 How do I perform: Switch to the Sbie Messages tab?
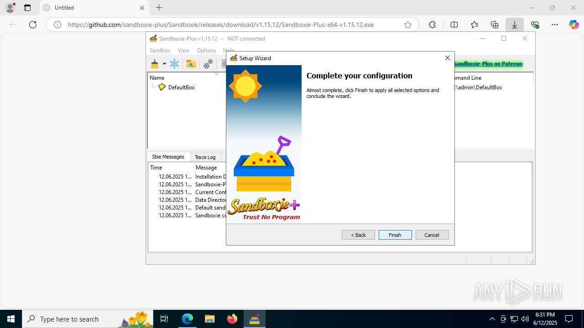point(168,157)
